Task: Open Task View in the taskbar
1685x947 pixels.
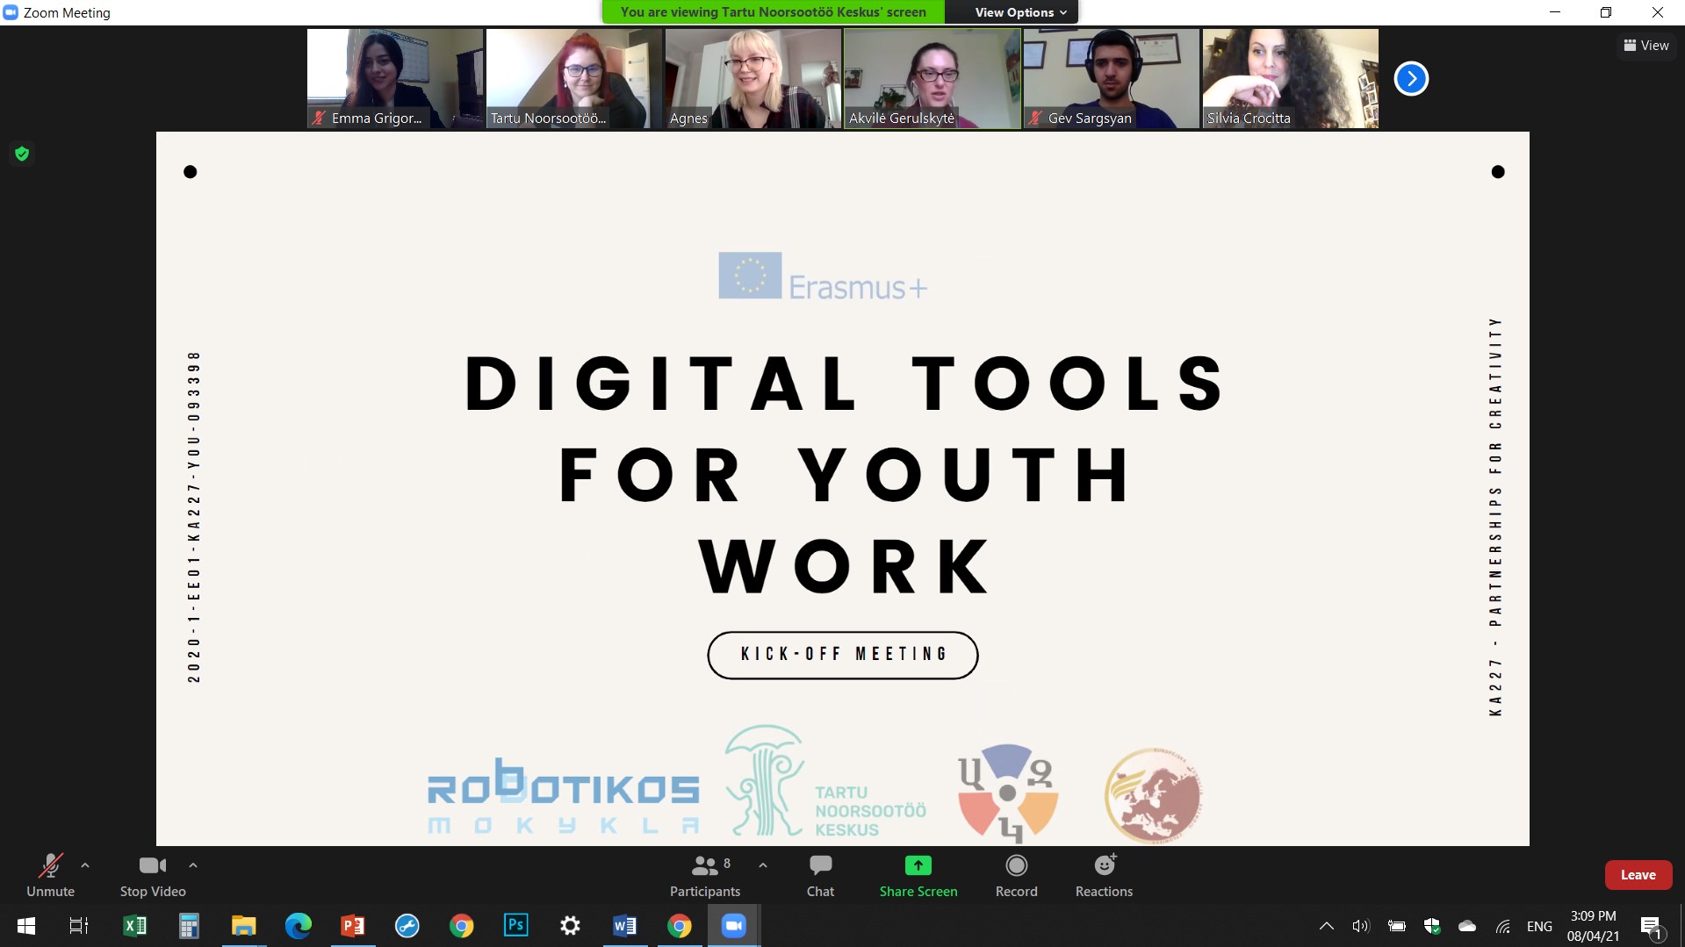Action: (x=79, y=925)
